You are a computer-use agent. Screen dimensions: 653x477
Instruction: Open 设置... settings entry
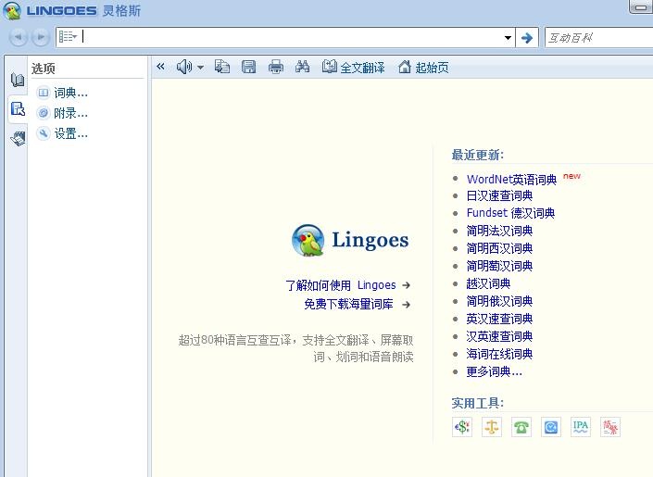(62, 133)
